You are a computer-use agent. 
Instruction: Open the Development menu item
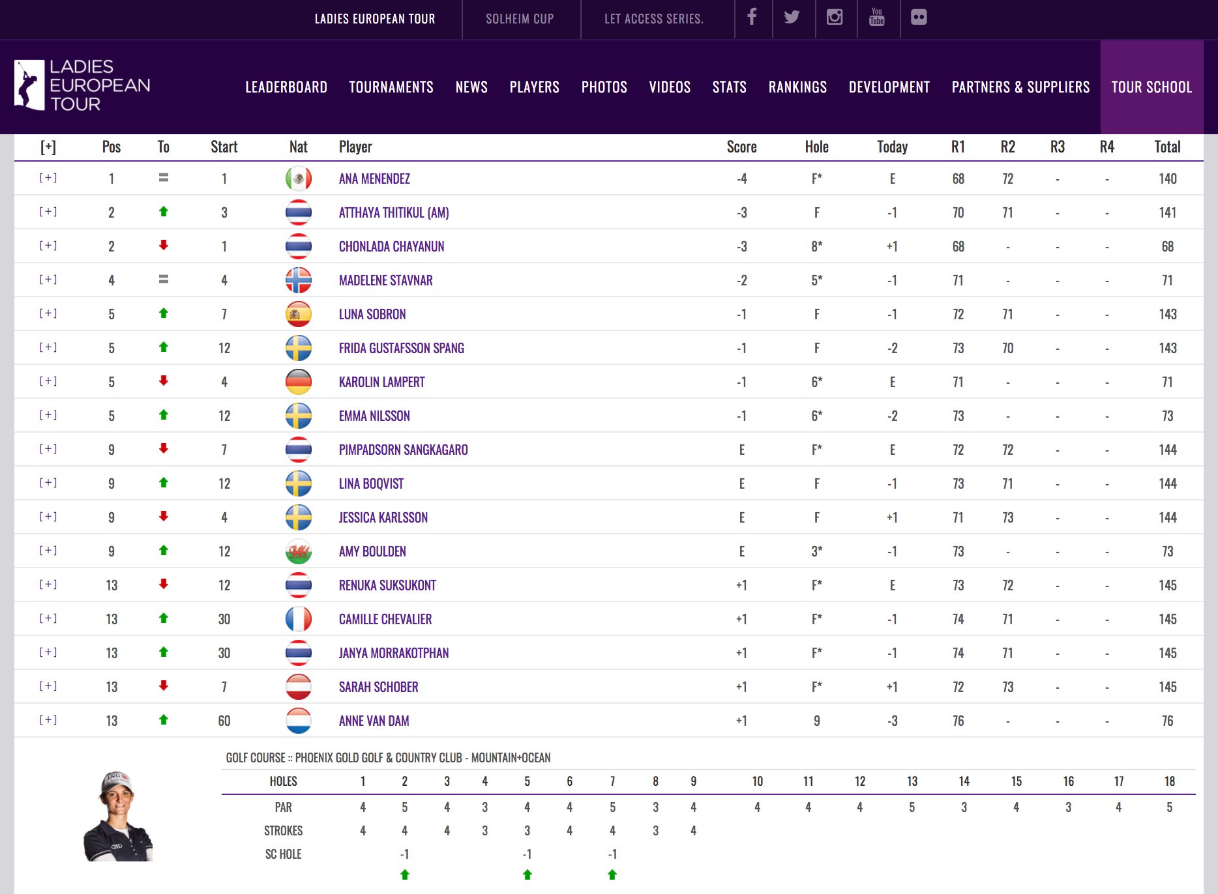tap(889, 87)
